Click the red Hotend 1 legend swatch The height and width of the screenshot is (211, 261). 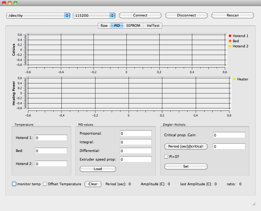(x=230, y=36)
